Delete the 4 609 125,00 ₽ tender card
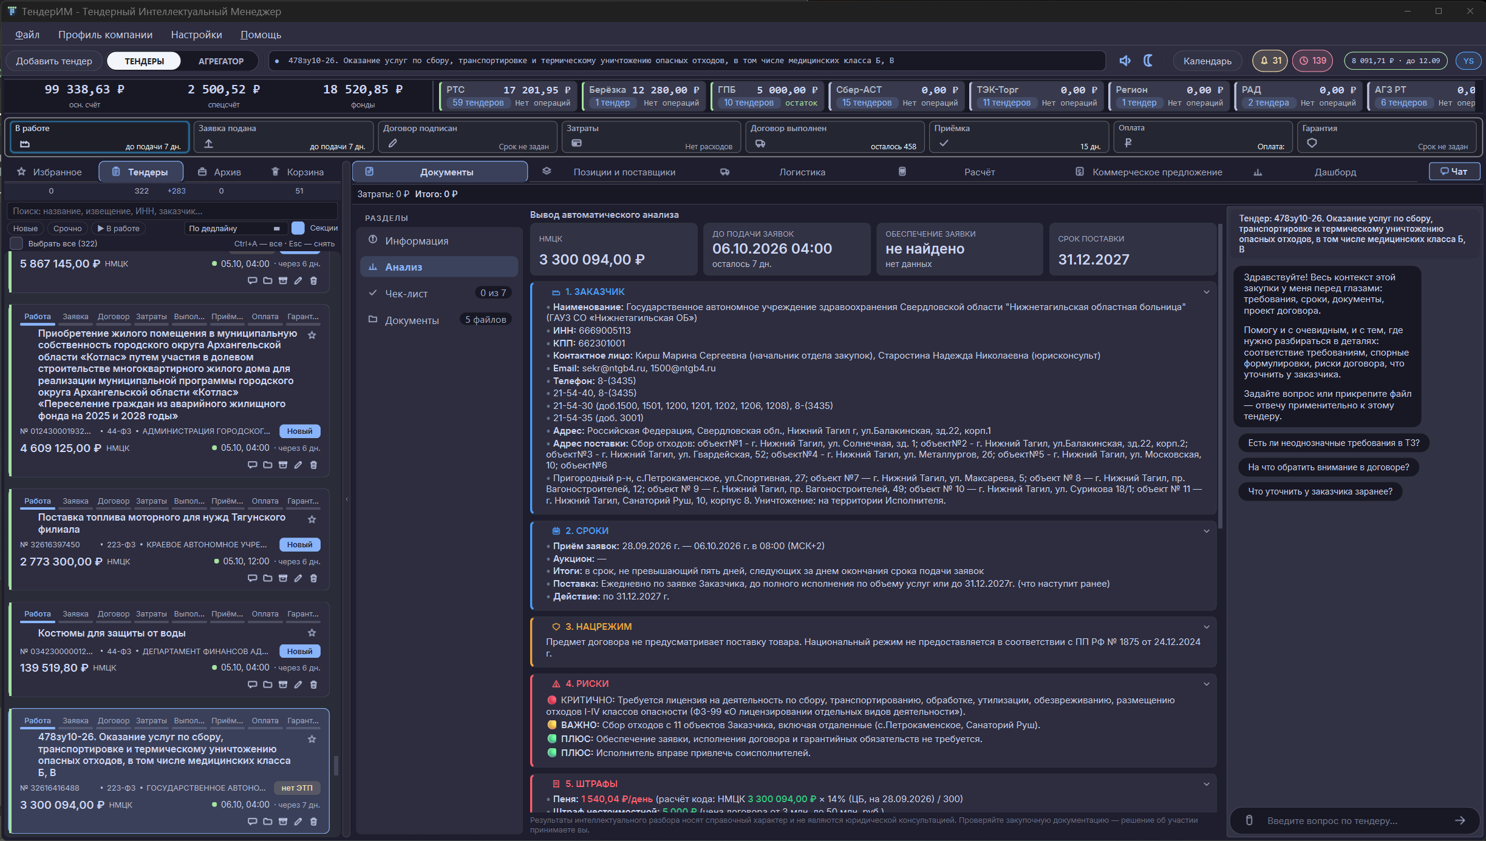Viewport: 1486px width, 841px height. pos(313,465)
